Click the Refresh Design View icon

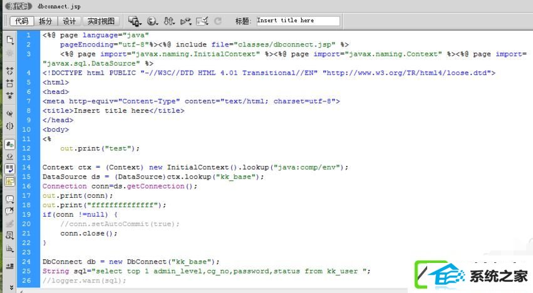tap(218, 21)
